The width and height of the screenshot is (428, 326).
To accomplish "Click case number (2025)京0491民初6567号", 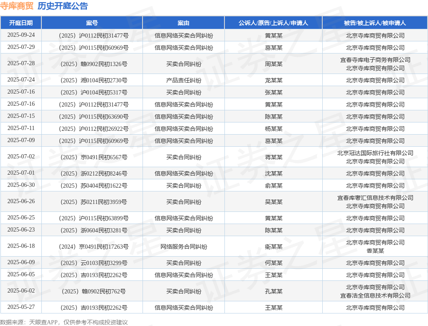I will tap(94, 157).
